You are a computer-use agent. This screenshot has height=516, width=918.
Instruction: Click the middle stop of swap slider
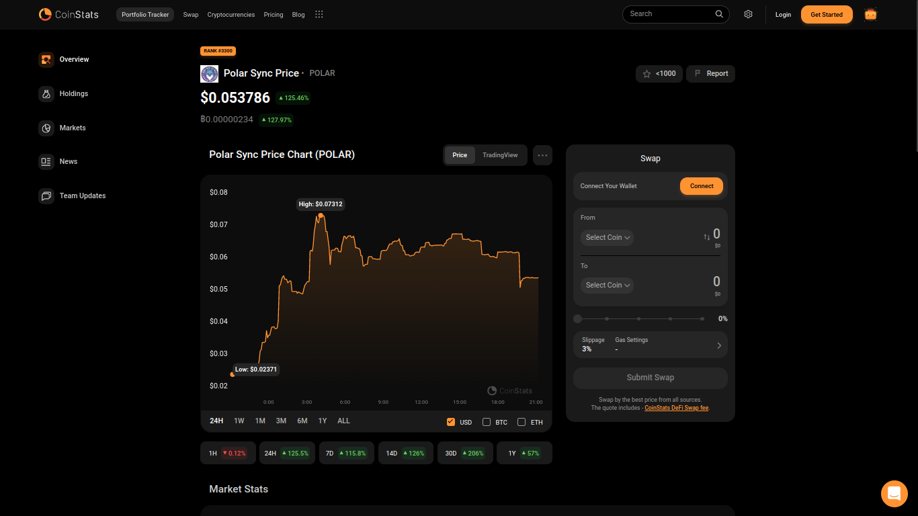coord(638,318)
